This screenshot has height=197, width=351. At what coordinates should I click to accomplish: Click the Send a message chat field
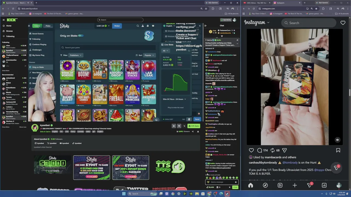222,182
